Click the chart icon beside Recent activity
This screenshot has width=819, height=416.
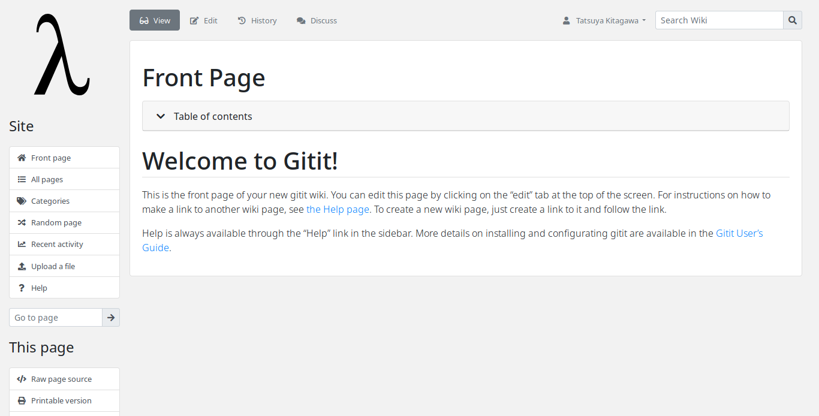22,244
